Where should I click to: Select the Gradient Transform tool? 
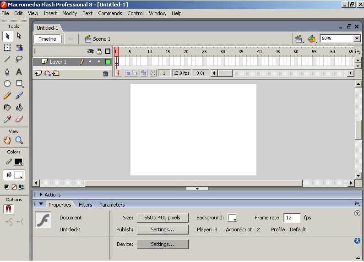click(x=19, y=48)
